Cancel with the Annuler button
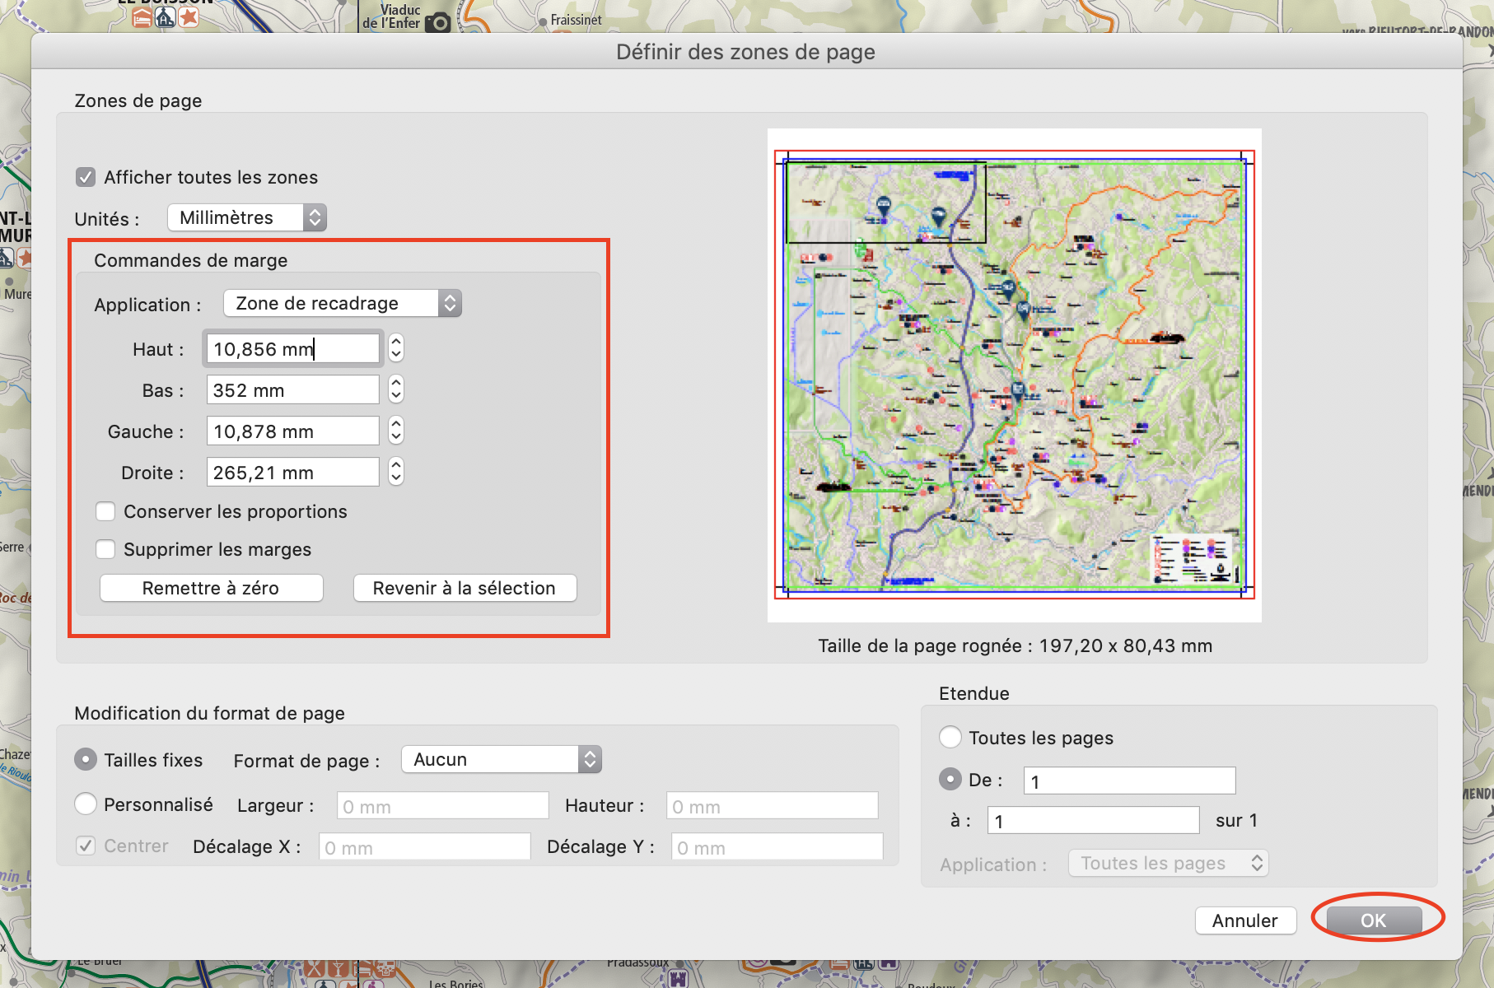Viewport: 1494px width, 988px height. pyautogui.click(x=1244, y=920)
